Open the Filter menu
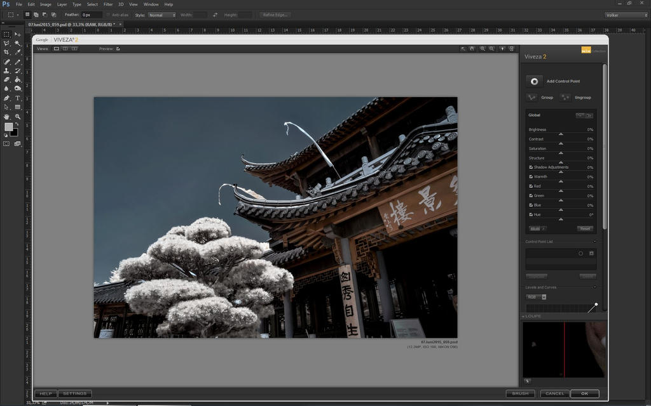The height and width of the screenshot is (406, 651). tap(108, 4)
